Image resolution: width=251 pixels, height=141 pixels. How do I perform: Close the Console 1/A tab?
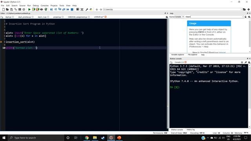(x=186, y=62)
